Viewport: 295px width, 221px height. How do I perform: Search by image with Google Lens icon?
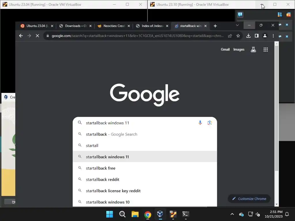pos(210,123)
